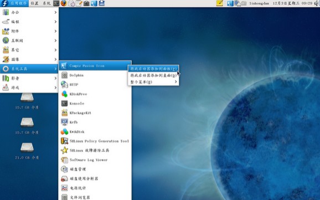Expand the 图像 graphics category
The height and width of the screenshot is (200, 320).
coord(29,59)
